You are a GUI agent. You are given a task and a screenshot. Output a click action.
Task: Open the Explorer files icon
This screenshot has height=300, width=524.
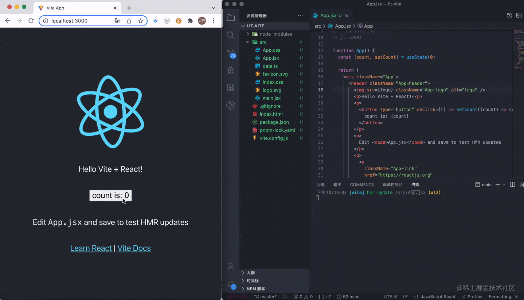[230, 18]
